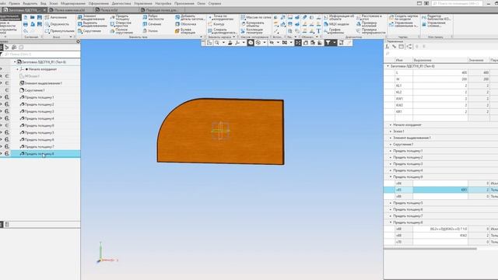Click Создать чертеж по модели
Image resolution: width=498 pixels, height=280 pixels.
pyautogui.click(x=403, y=17)
